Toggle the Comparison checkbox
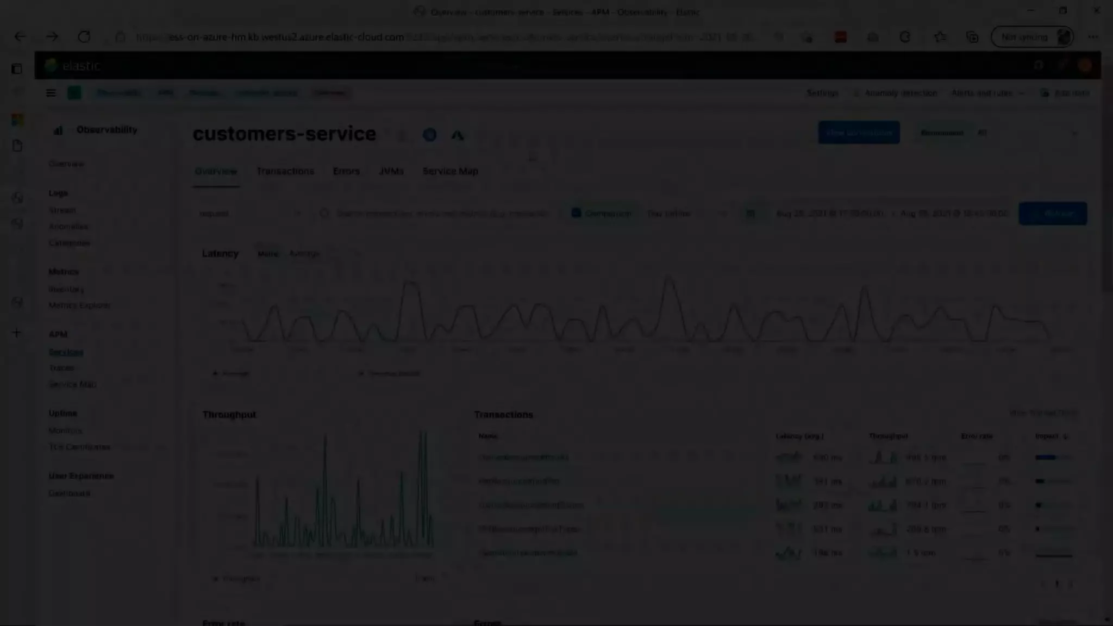This screenshot has width=1113, height=626. click(x=576, y=213)
